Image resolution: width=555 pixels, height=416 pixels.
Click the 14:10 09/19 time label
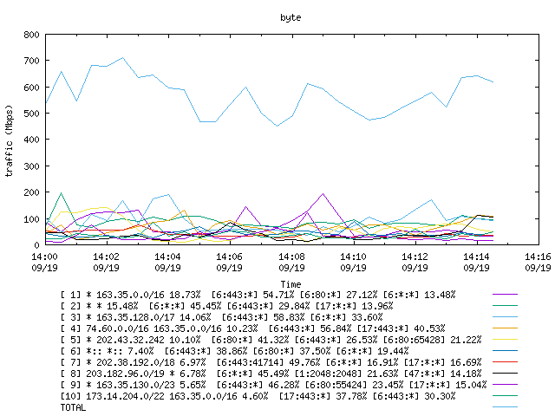pos(353,262)
